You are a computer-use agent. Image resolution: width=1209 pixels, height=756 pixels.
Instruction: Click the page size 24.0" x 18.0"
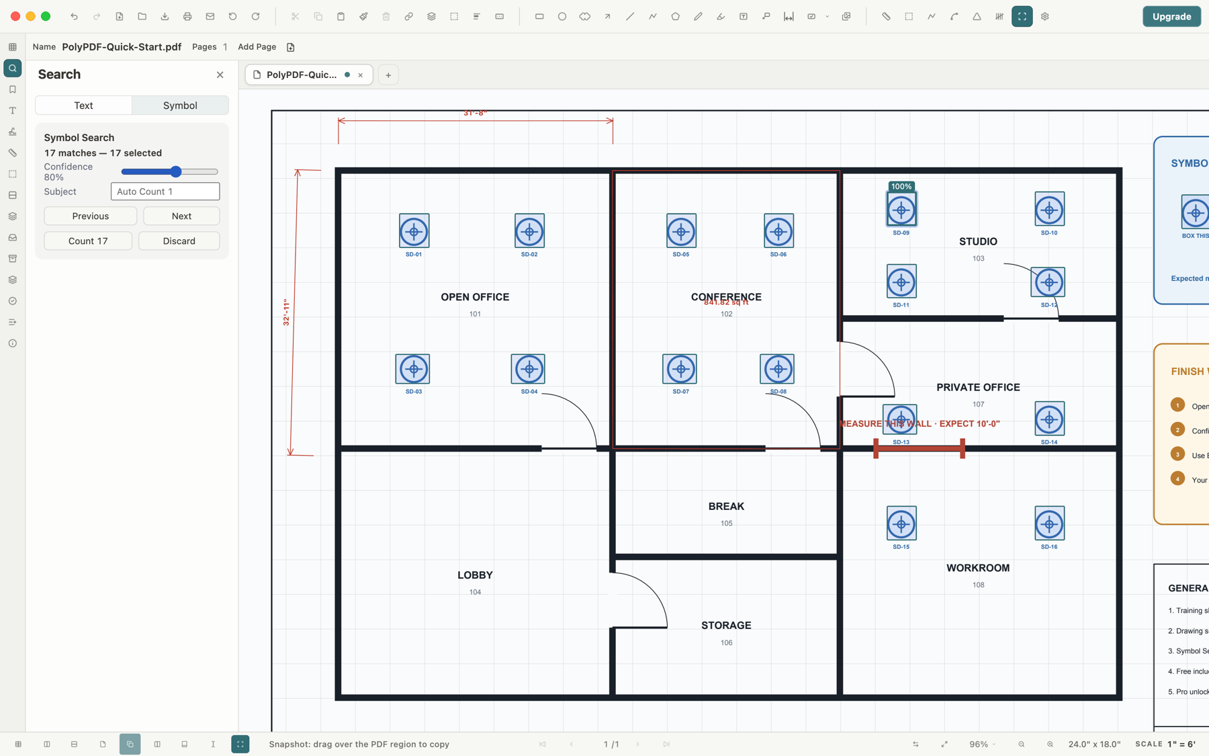tap(1094, 744)
